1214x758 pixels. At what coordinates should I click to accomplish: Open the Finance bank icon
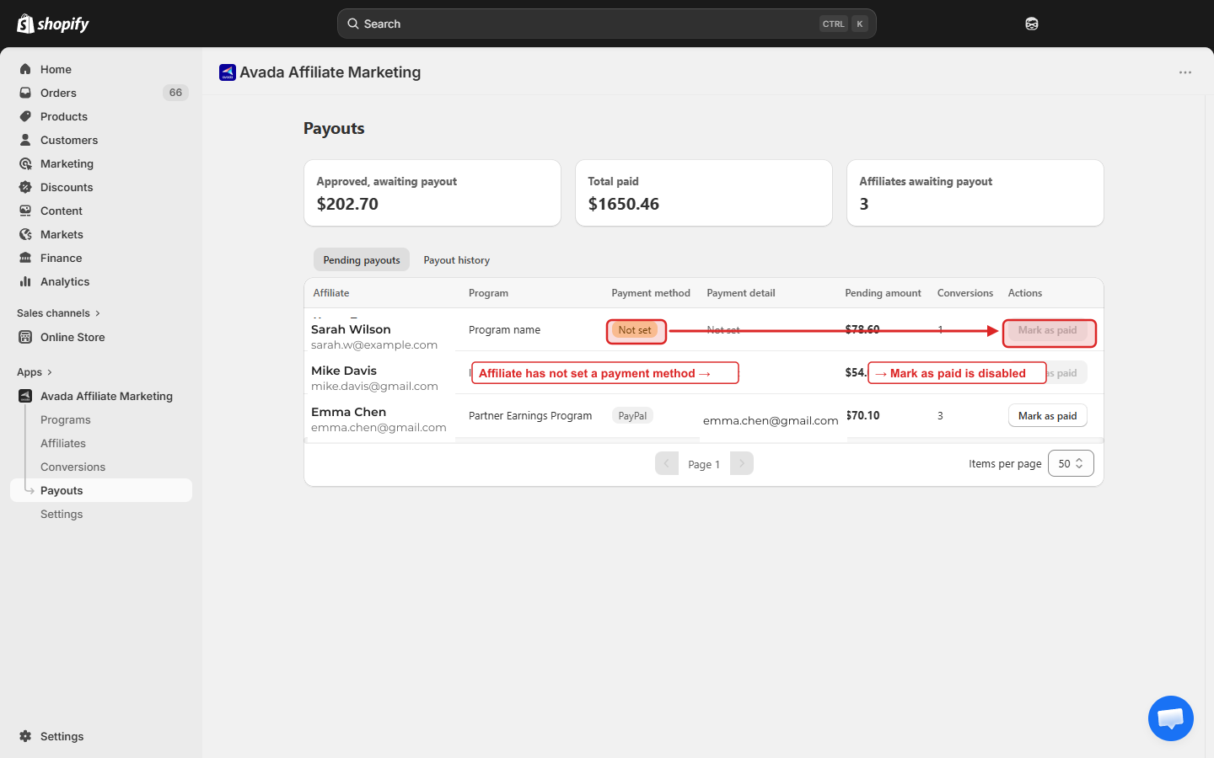pyautogui.click(x=25, y=258)
